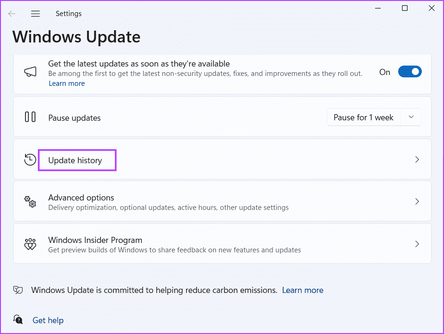Open Update history via its chevron
The height and width of the screenshot is (334, 444).
(417, 159)
